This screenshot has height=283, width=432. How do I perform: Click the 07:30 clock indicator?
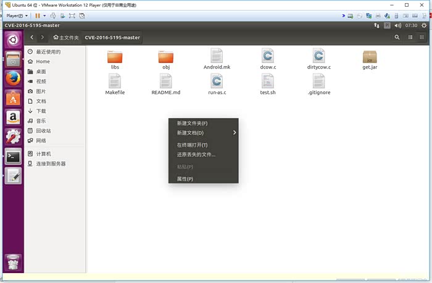pyautogui.click(x=411, y=25)
